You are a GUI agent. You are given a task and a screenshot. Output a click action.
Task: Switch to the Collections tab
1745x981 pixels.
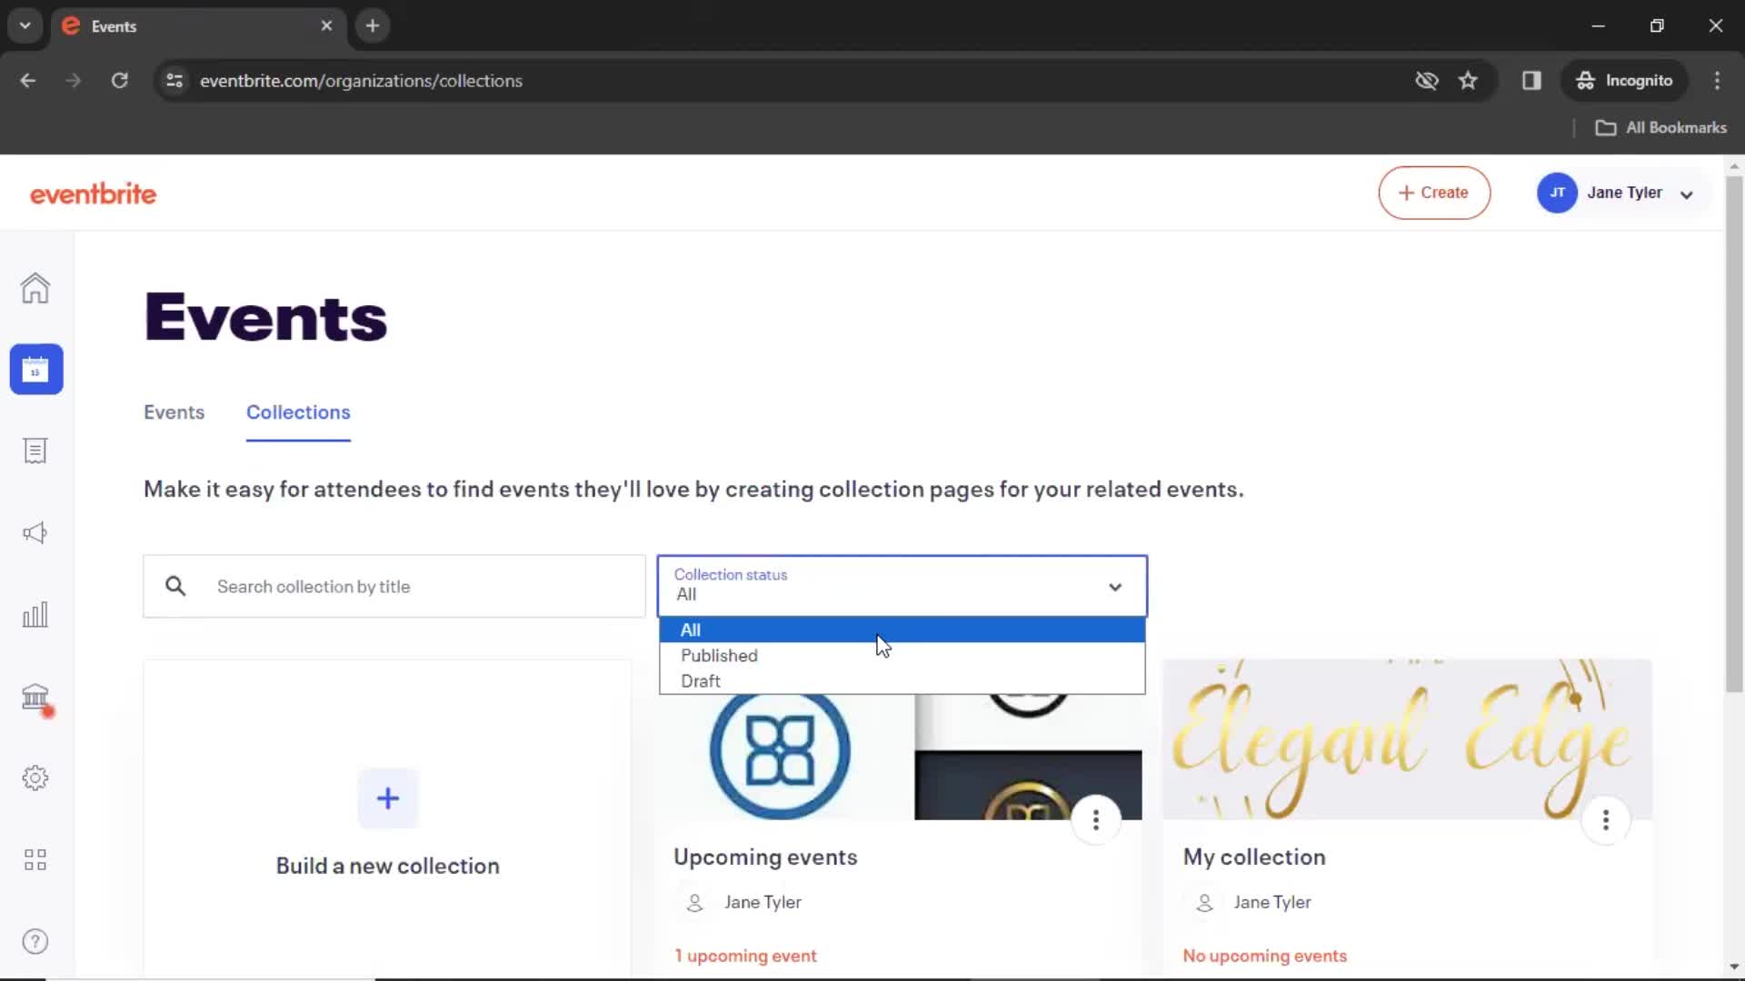pyautogui.click(x=298, y=412)
